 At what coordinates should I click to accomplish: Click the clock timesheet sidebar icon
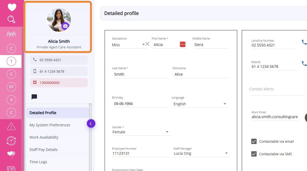tap(11, 141)
